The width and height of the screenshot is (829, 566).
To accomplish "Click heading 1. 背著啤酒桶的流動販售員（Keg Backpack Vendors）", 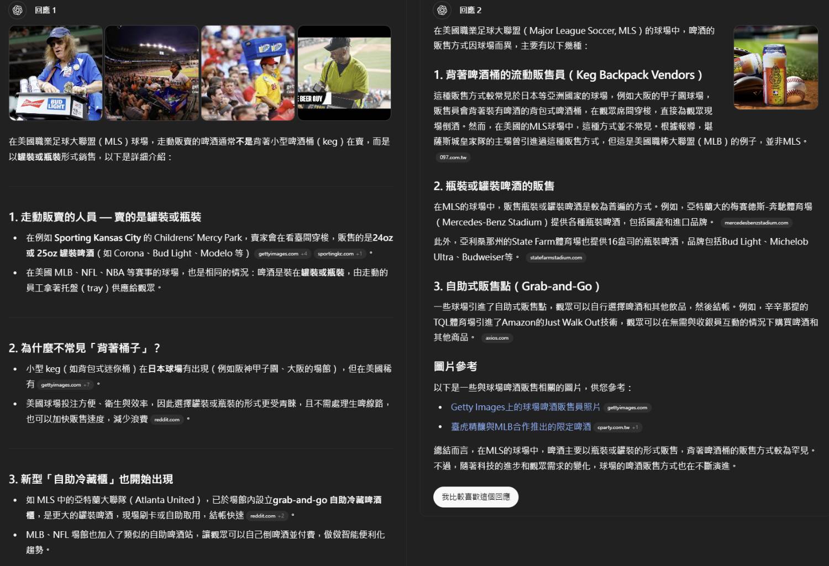I will coord(568,75).
